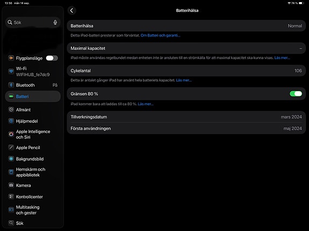Open Om Batteri och garanti link
Screen dimensions: 309x231
click(x=161, y=35)
